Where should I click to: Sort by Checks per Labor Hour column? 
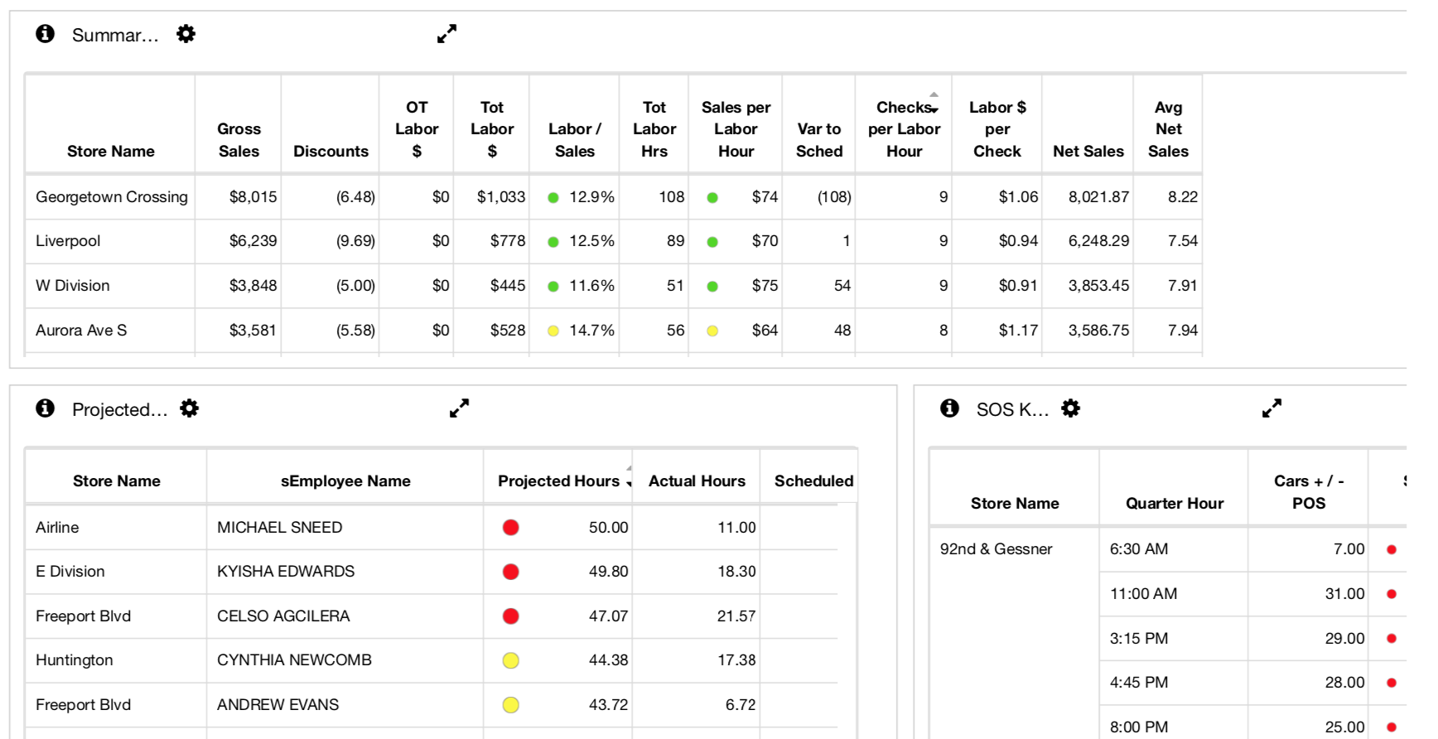[904, 129]
